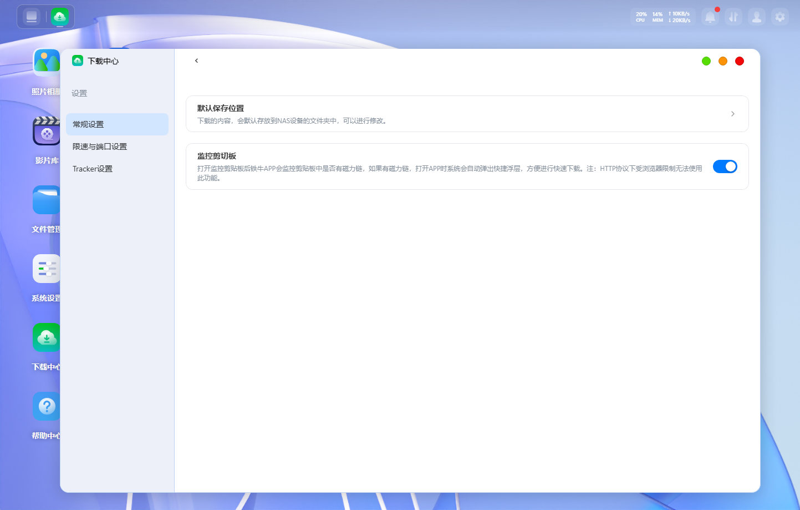Image resolution: width=800 pixels, height=510 pixels.
Task: Select 限速与端口设置 in settings sidebar
Action: 117,147
